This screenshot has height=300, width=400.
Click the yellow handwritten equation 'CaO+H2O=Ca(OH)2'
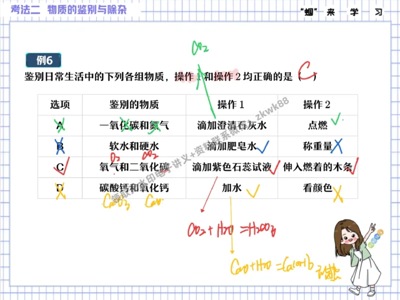[272, 266]
